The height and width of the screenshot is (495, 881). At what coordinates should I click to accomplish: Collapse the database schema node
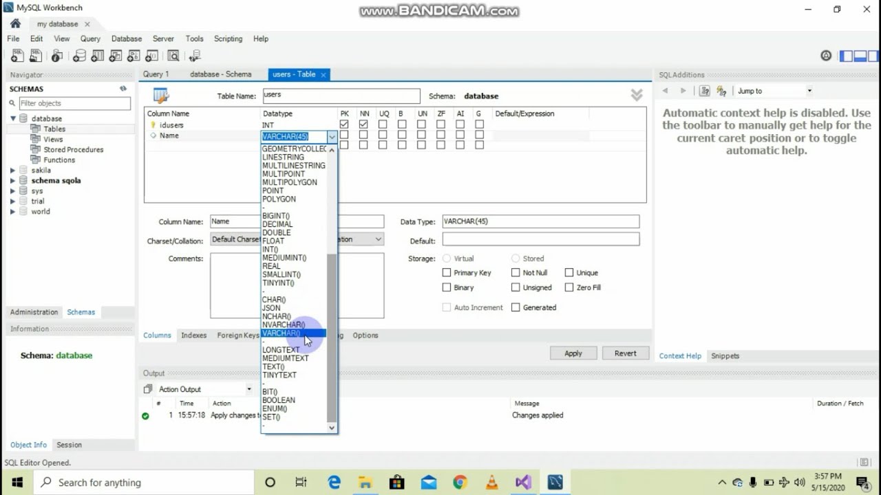[x=12, y=118]
